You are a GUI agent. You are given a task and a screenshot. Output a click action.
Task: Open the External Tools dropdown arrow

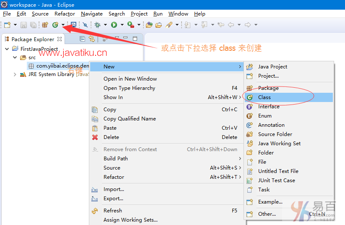[x=139, y=25]
